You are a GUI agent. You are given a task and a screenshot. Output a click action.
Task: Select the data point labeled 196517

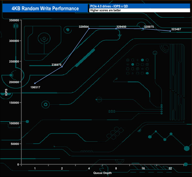[x=35, y=83]
